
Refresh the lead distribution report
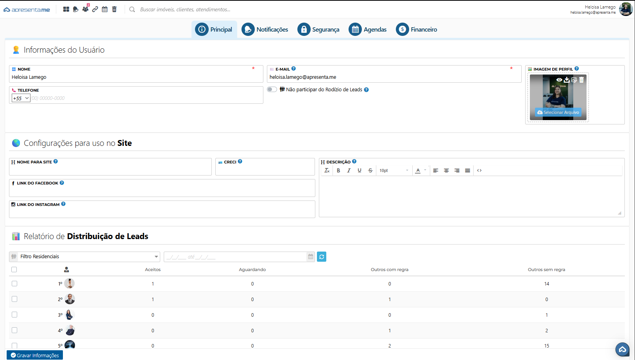(322, 257)
